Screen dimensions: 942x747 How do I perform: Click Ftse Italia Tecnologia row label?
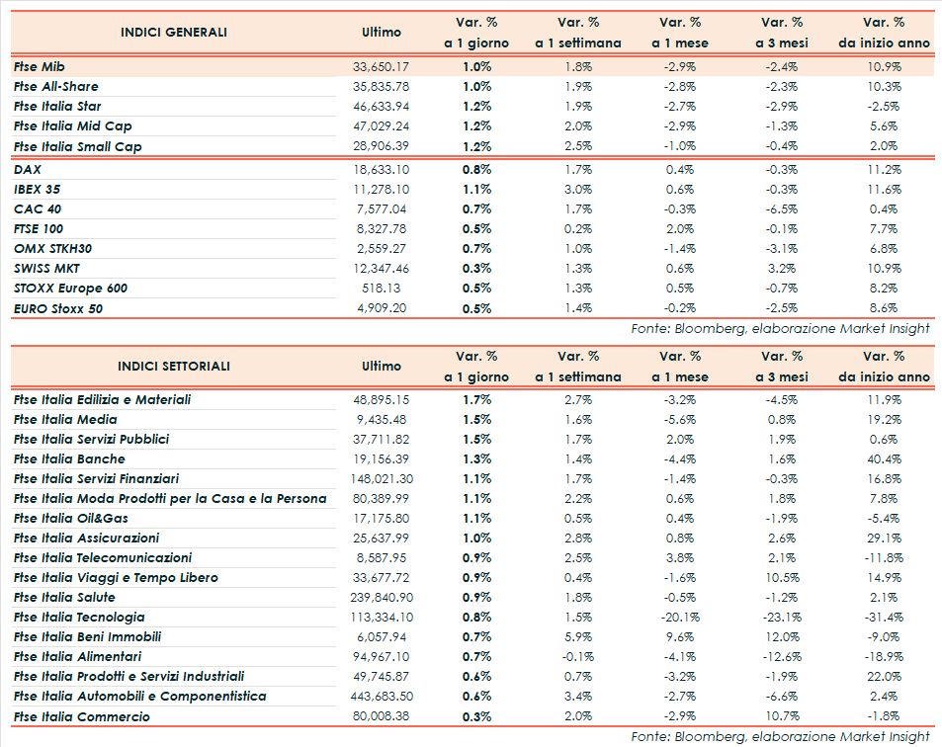(x=80, y=617)
